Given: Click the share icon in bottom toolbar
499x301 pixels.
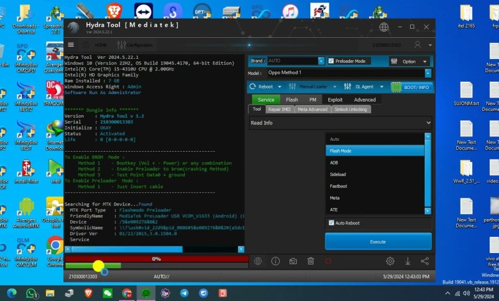Looking at the screenshot, I should pos(425,261).
